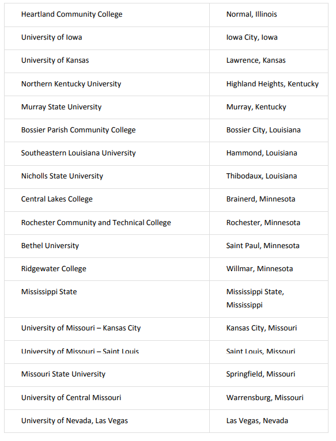Screen dimensions: 336x441
Task: Select Northern Kentucky University entry
Action: tap(71, 84)
